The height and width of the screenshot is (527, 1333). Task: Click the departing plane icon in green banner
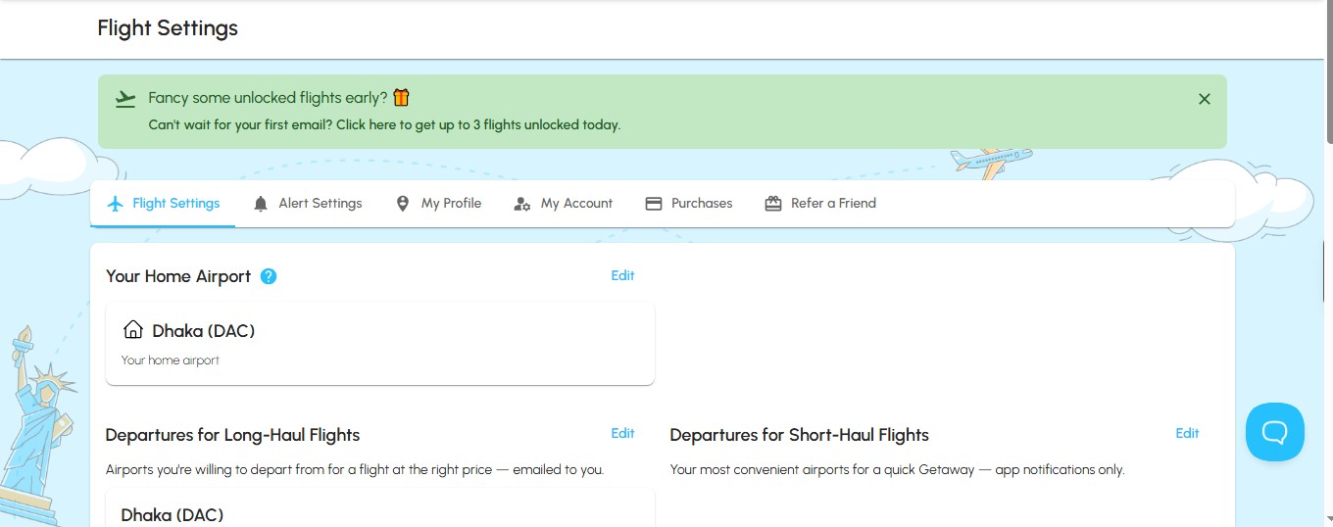point(125,98)
